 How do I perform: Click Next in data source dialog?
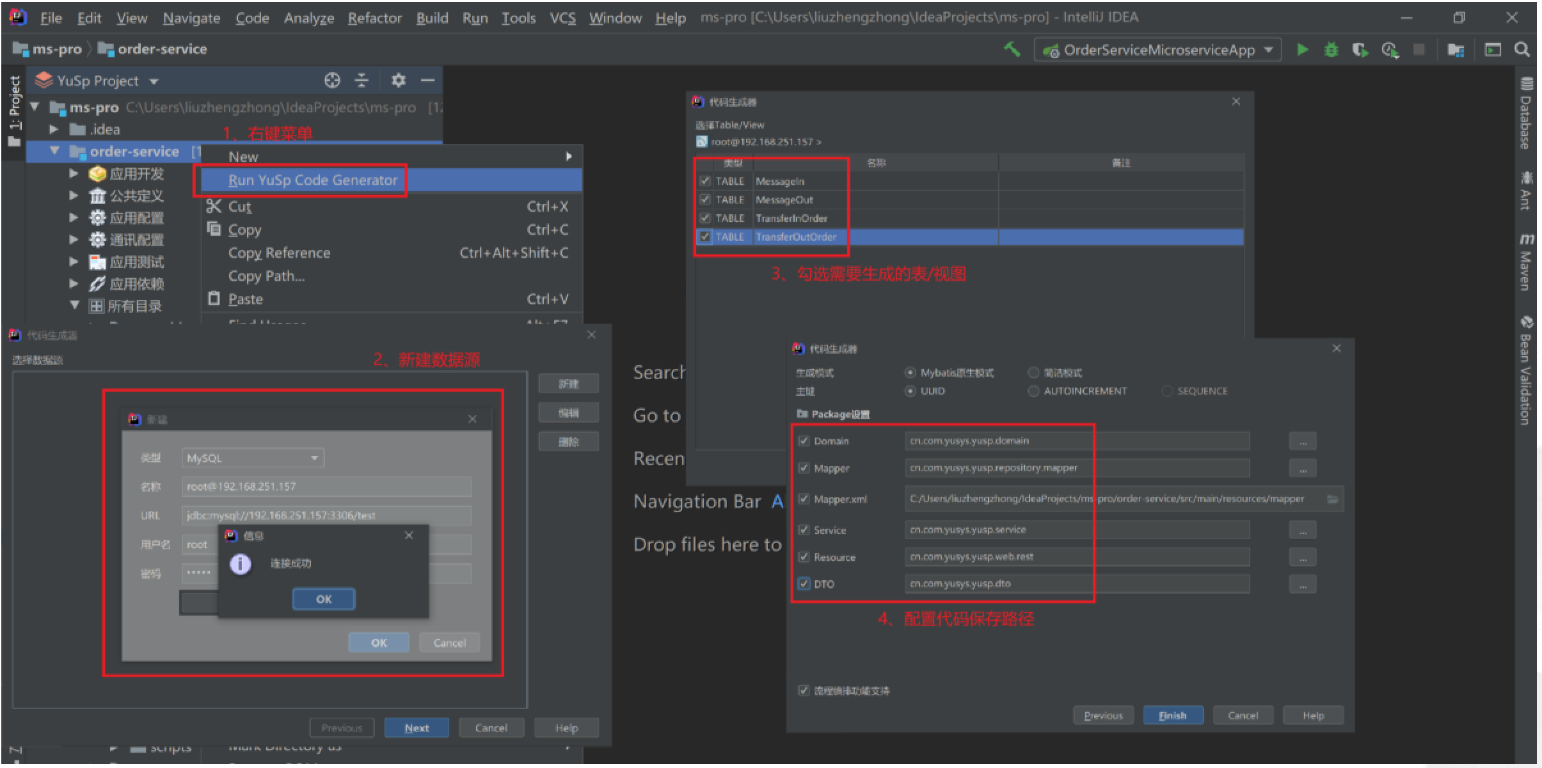416,728
